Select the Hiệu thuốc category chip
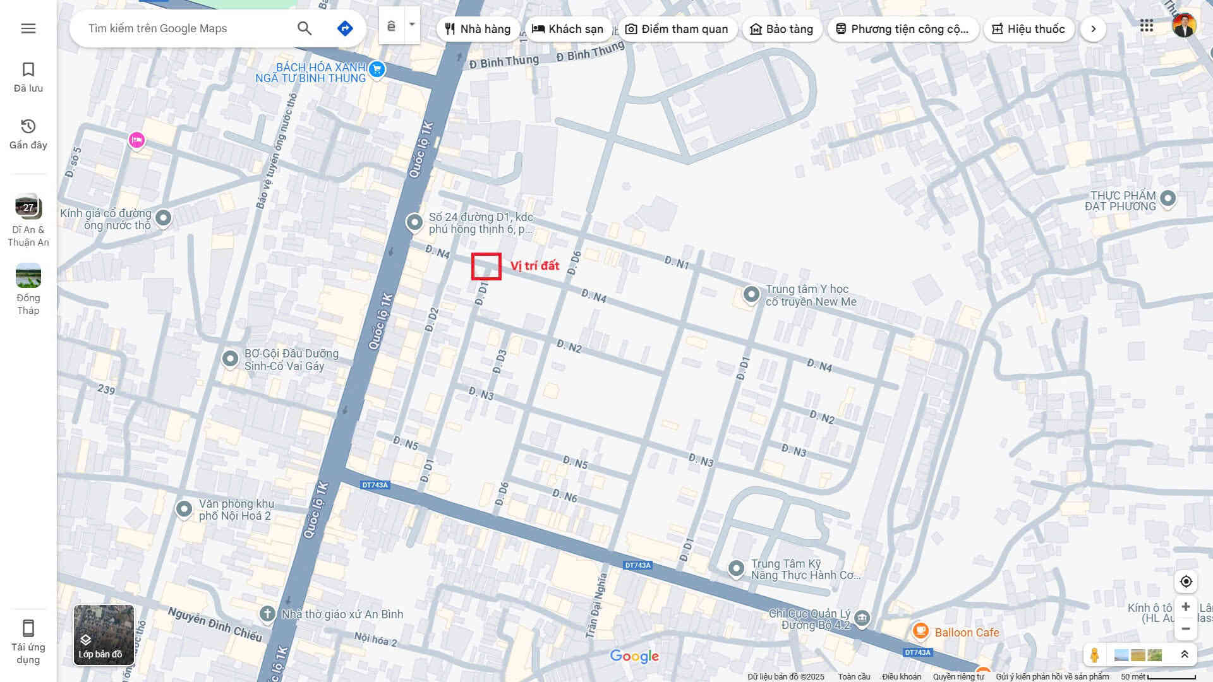Image resolution: width=1213 pixels, height=682 pixels. click(1029, 29)
